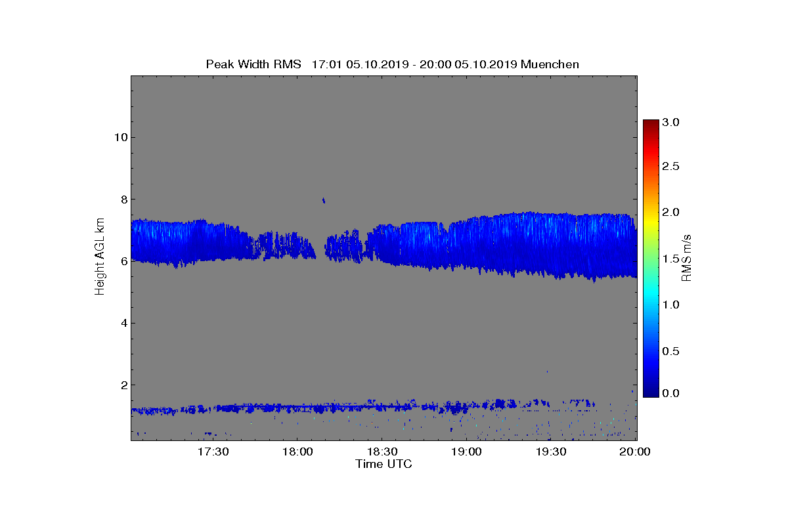Image resolution: width=788 pixels, height=525 pixels.
Task: Click the height tick label 8
Action: tap(123, 199)
